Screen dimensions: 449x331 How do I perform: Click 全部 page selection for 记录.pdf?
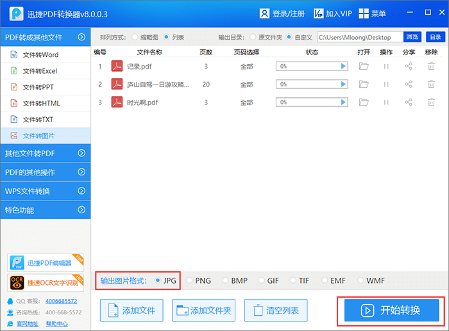click(246, 67)
